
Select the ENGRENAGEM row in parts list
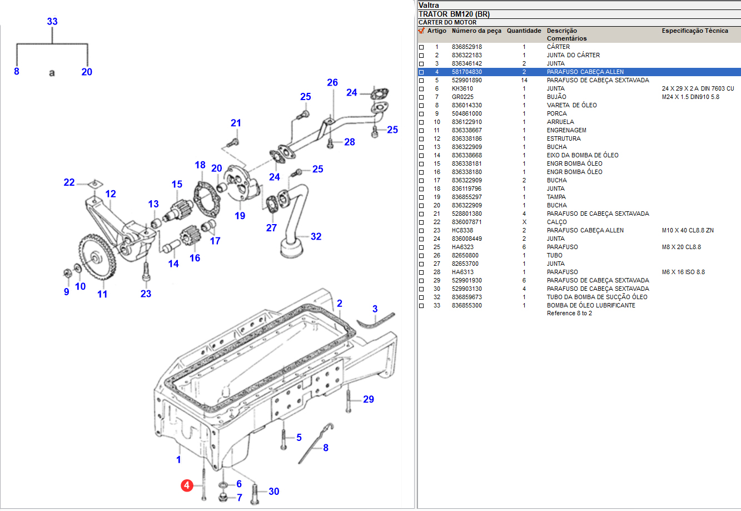tap(566, 131)
